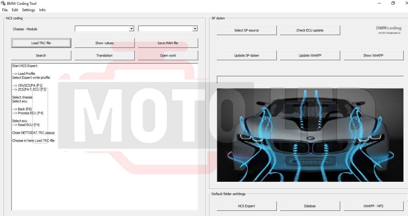
Task: Click the Load TRC-file button
Action: pyautogui.click(x=41, y=43)
